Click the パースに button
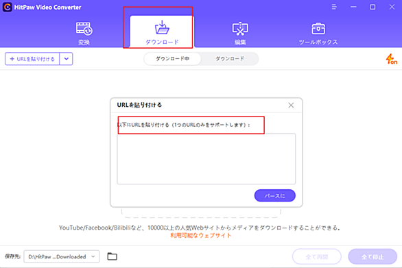402x268 pixels. pyautogui.click(x=275, y=196)
